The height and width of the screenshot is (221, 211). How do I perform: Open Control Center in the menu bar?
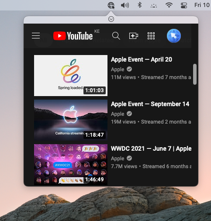(184, 6)
